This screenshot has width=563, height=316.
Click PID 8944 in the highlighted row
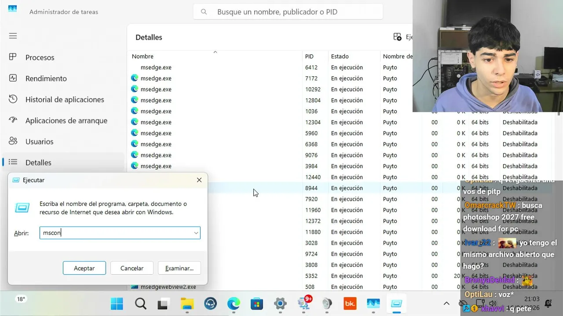coord(311,188)
